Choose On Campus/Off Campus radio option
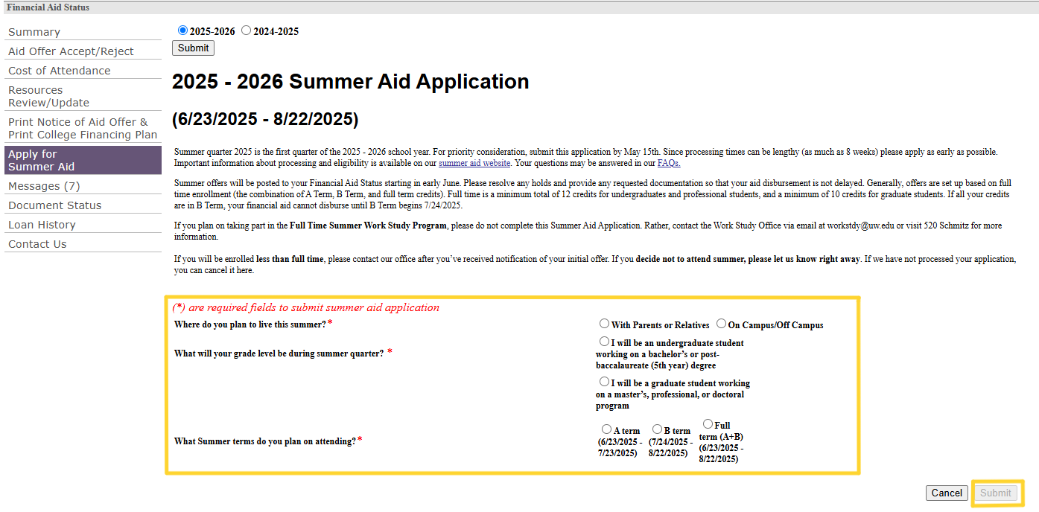1039x512 pixels. click(x=722, y=324)
